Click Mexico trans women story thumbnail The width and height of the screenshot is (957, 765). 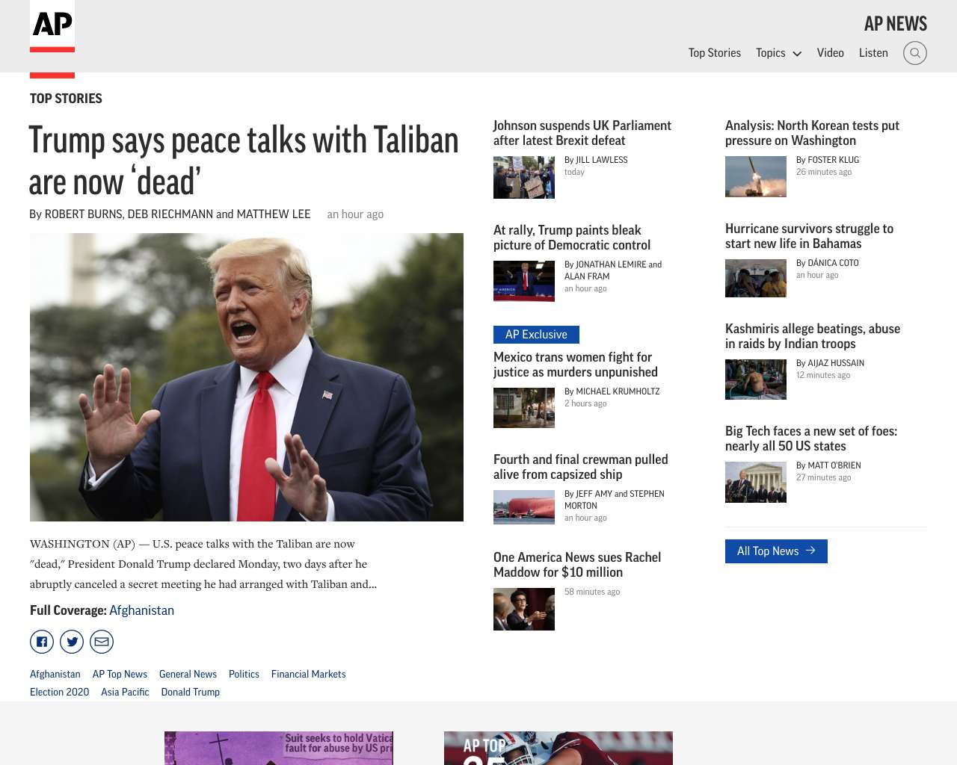pyautogui.click(x=524, y=408)
